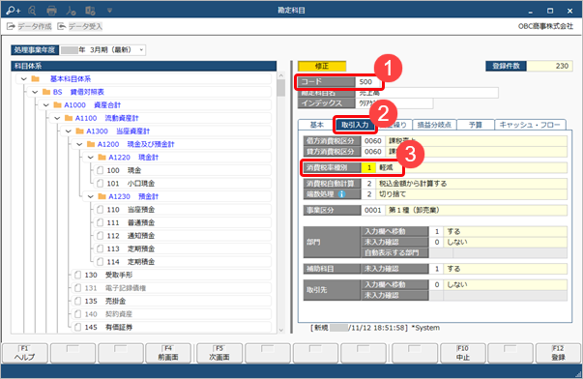Viewport: 583px width, 379px height.
Task: Click the folder icon of BS 貸借対照表
Action: 46,92
